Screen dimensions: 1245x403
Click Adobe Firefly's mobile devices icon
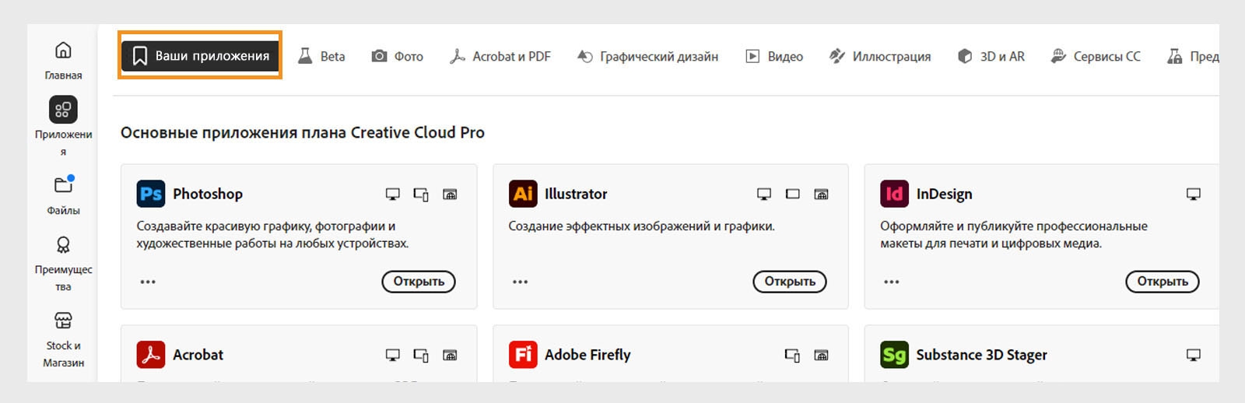(792, 356)
